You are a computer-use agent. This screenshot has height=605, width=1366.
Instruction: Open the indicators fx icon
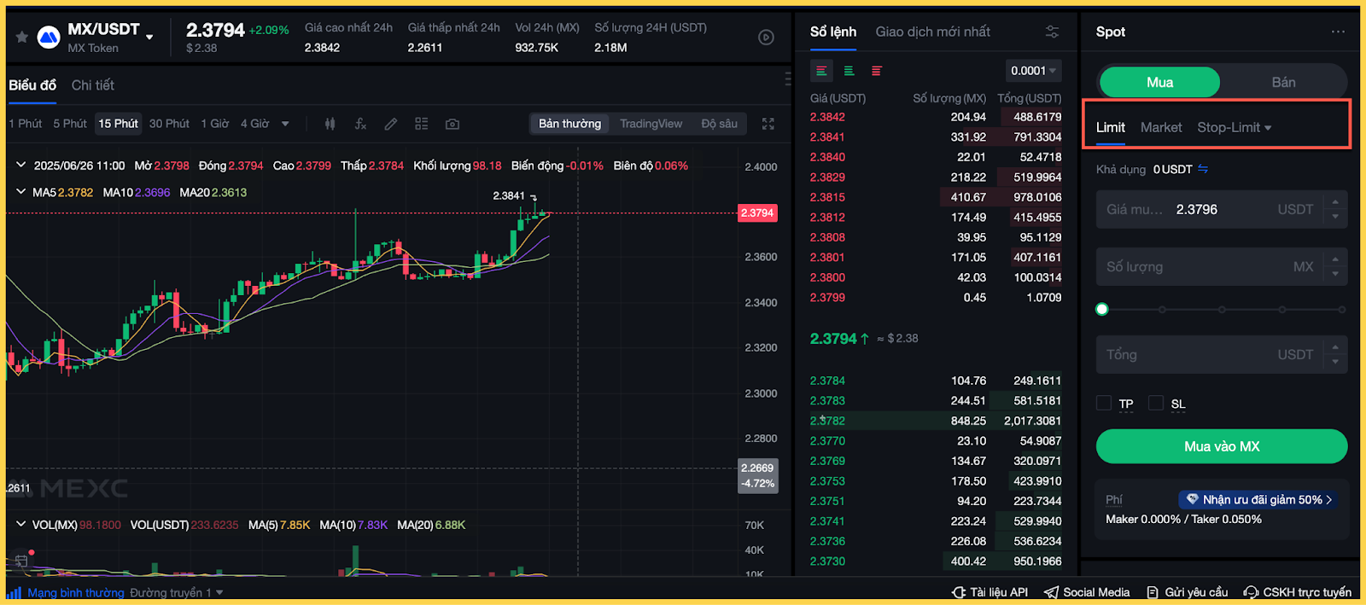pyautogui.click(x=360, y=124)
